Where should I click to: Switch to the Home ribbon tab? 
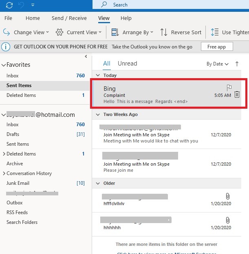point(33,18)
